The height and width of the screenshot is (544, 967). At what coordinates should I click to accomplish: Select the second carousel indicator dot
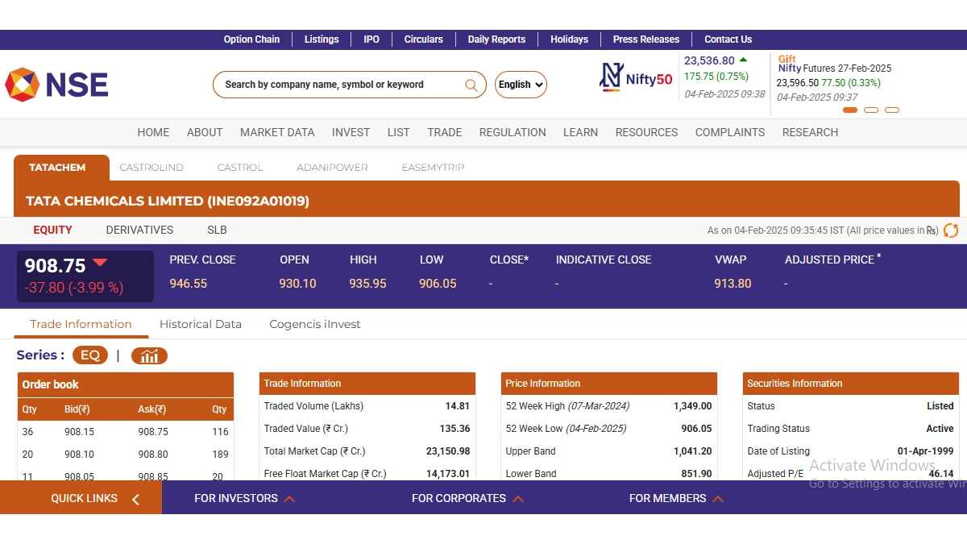tap(871, 110)
